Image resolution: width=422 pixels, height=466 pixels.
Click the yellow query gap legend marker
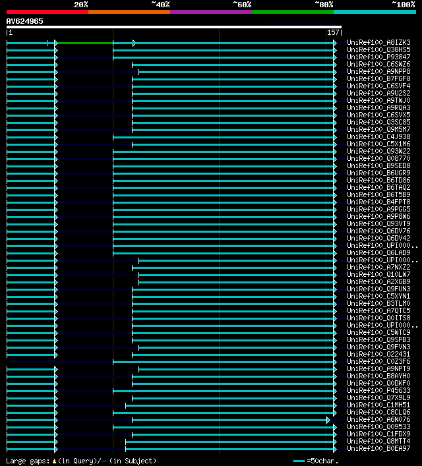pyautogui.click(x=54, y=461)
